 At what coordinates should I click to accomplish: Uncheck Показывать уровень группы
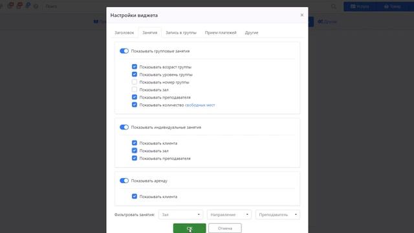pyautogui.click(x=135, y=74)
